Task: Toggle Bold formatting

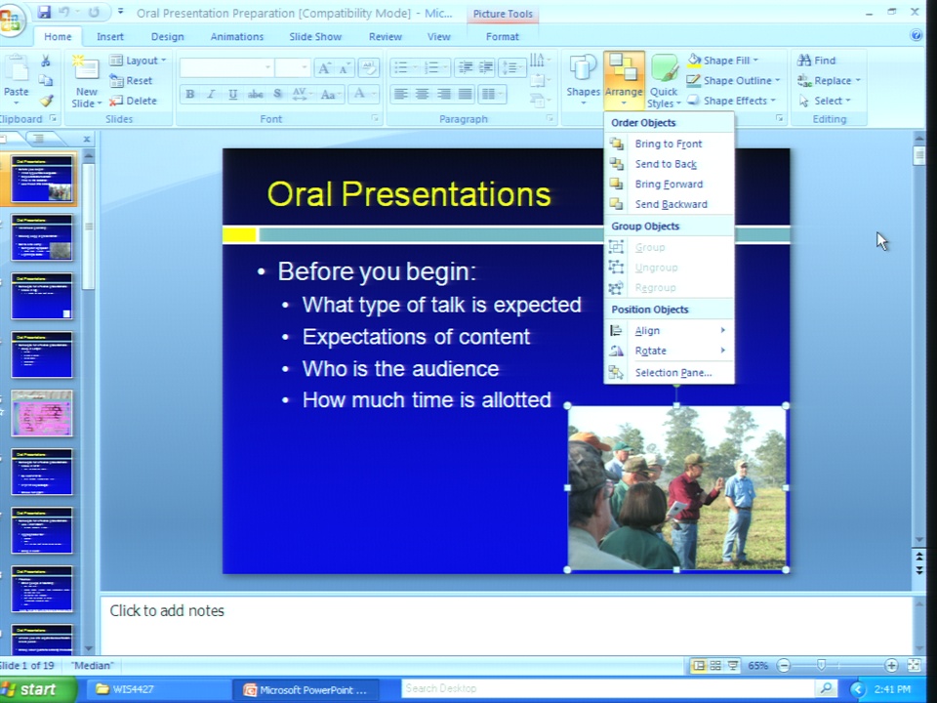Action: (x=190, y=94)
